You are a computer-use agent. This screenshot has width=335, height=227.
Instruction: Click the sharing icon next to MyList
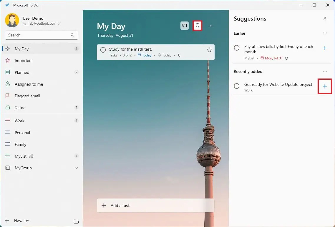31,156
